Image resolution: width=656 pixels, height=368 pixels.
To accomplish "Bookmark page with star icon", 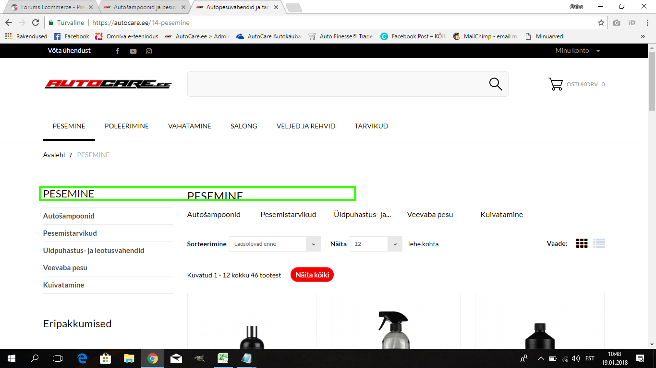I will tap(601, 23).
